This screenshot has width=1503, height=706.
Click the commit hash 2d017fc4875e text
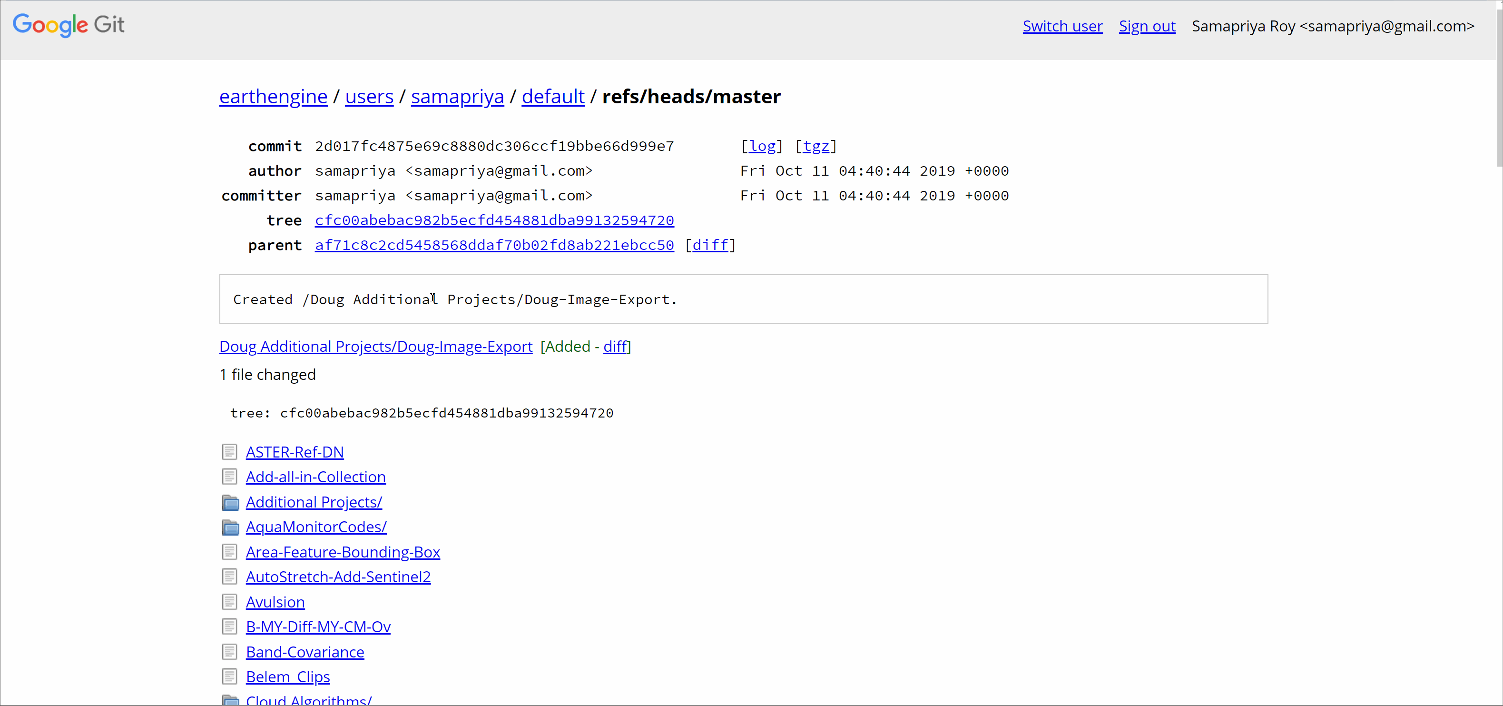click(x=495, y=146)
